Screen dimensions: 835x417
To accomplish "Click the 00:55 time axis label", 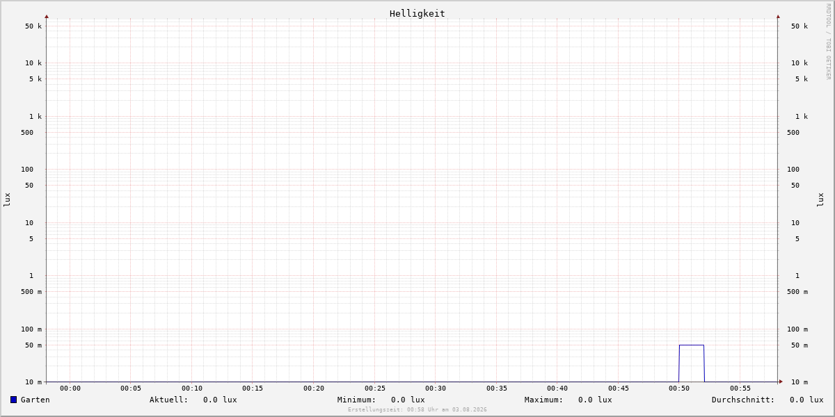I will (x=740, y=389).
